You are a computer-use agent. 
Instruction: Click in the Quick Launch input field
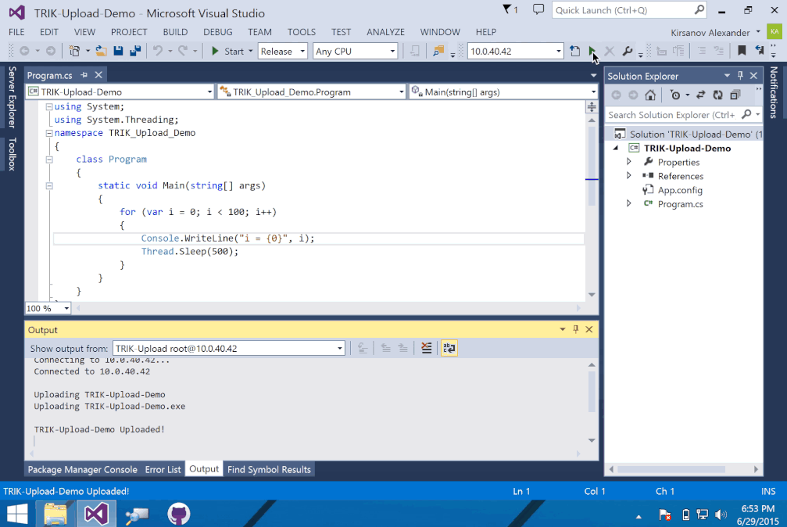click(622, 10)
